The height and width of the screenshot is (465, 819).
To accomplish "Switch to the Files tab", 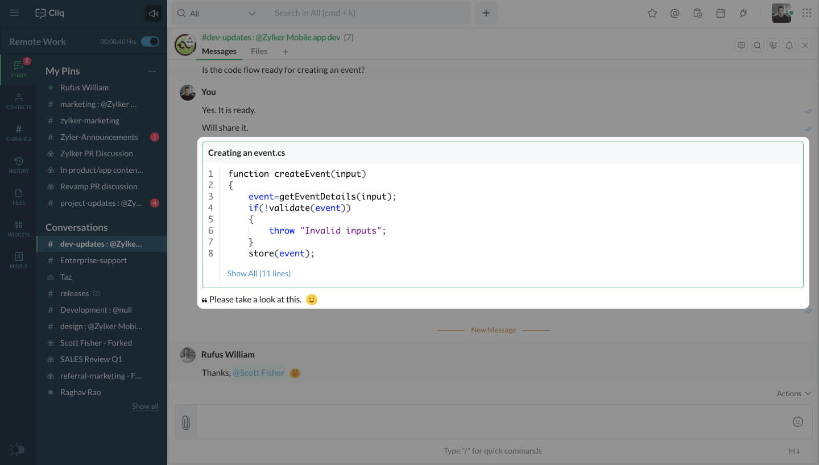I will [x=259, y=51].
